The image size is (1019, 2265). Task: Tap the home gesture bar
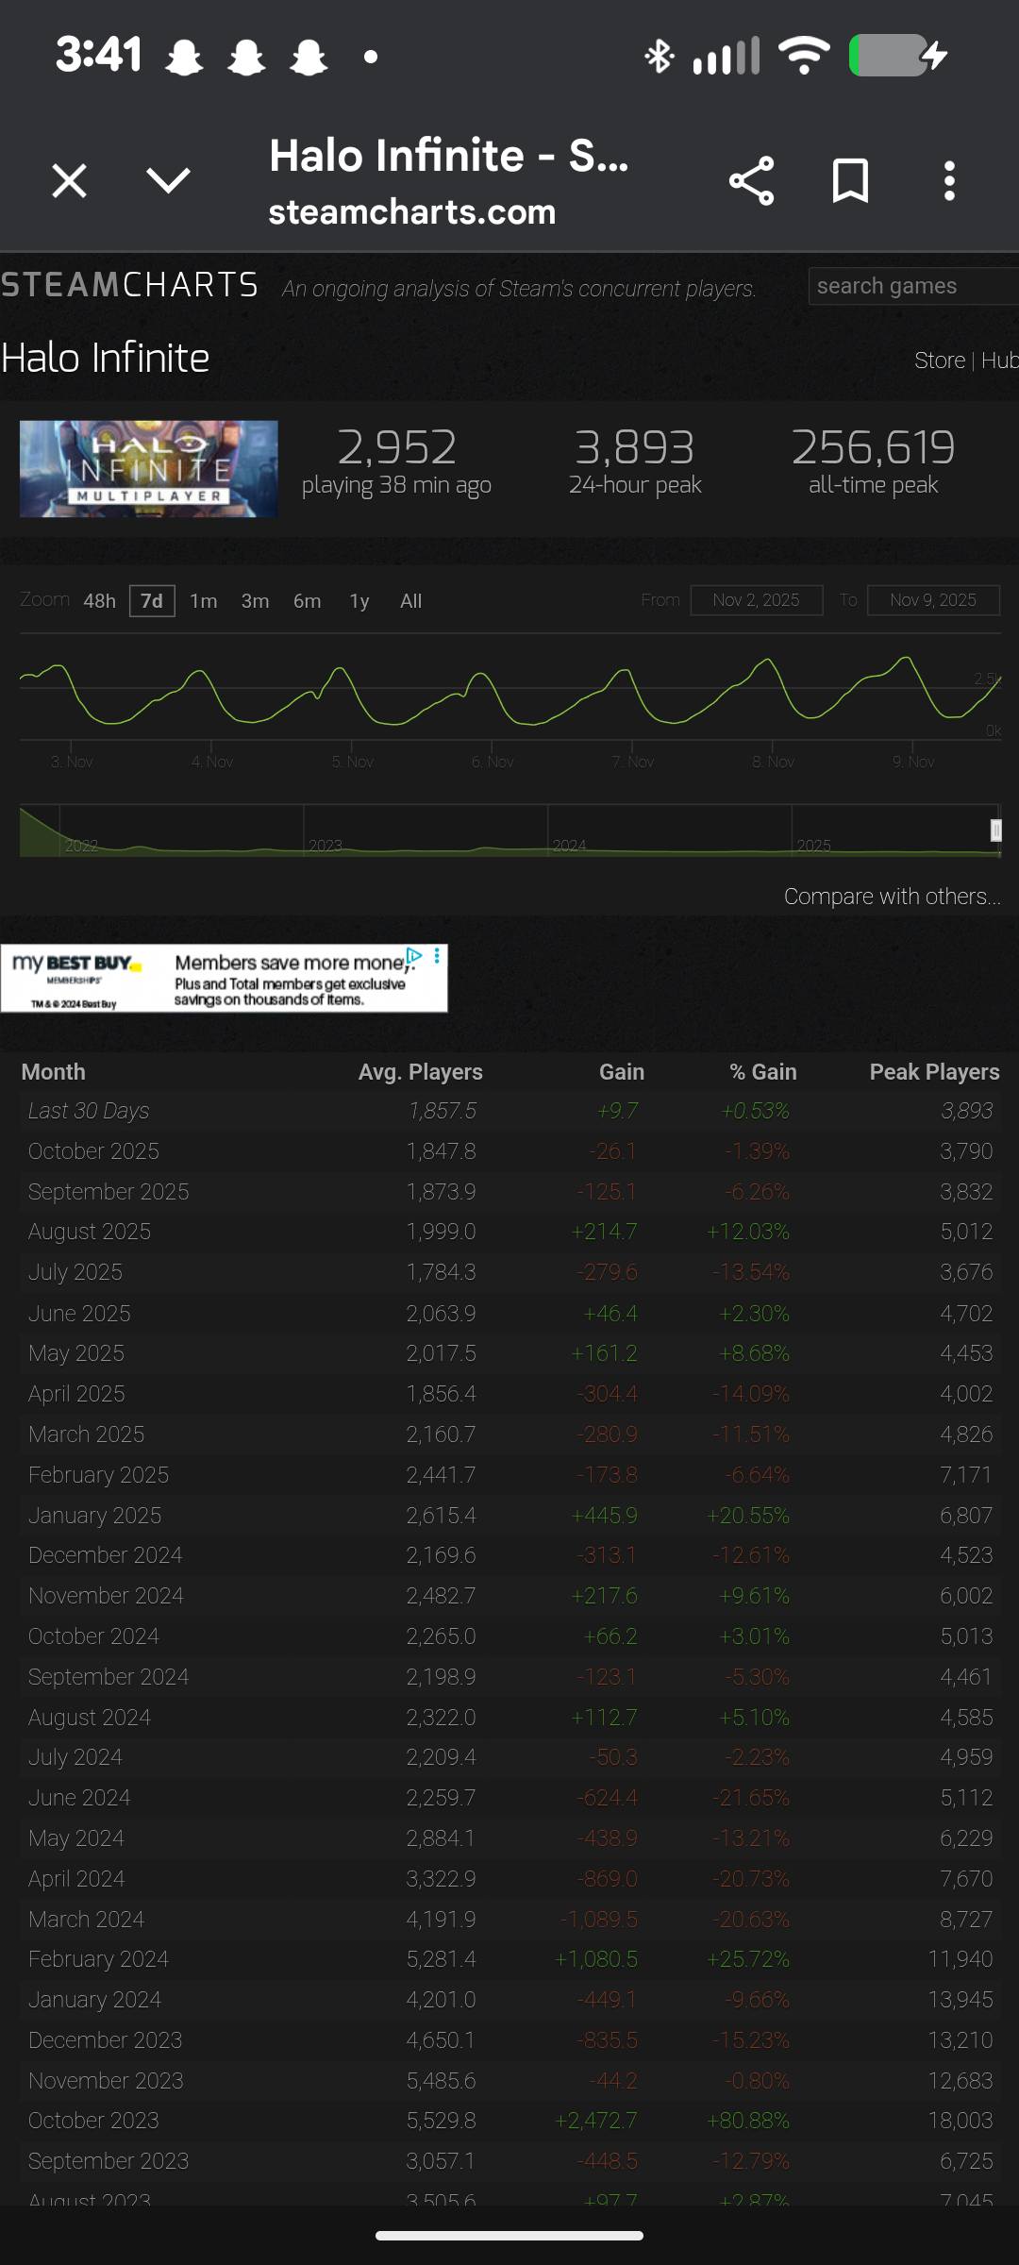click(x=509, y=2235)
